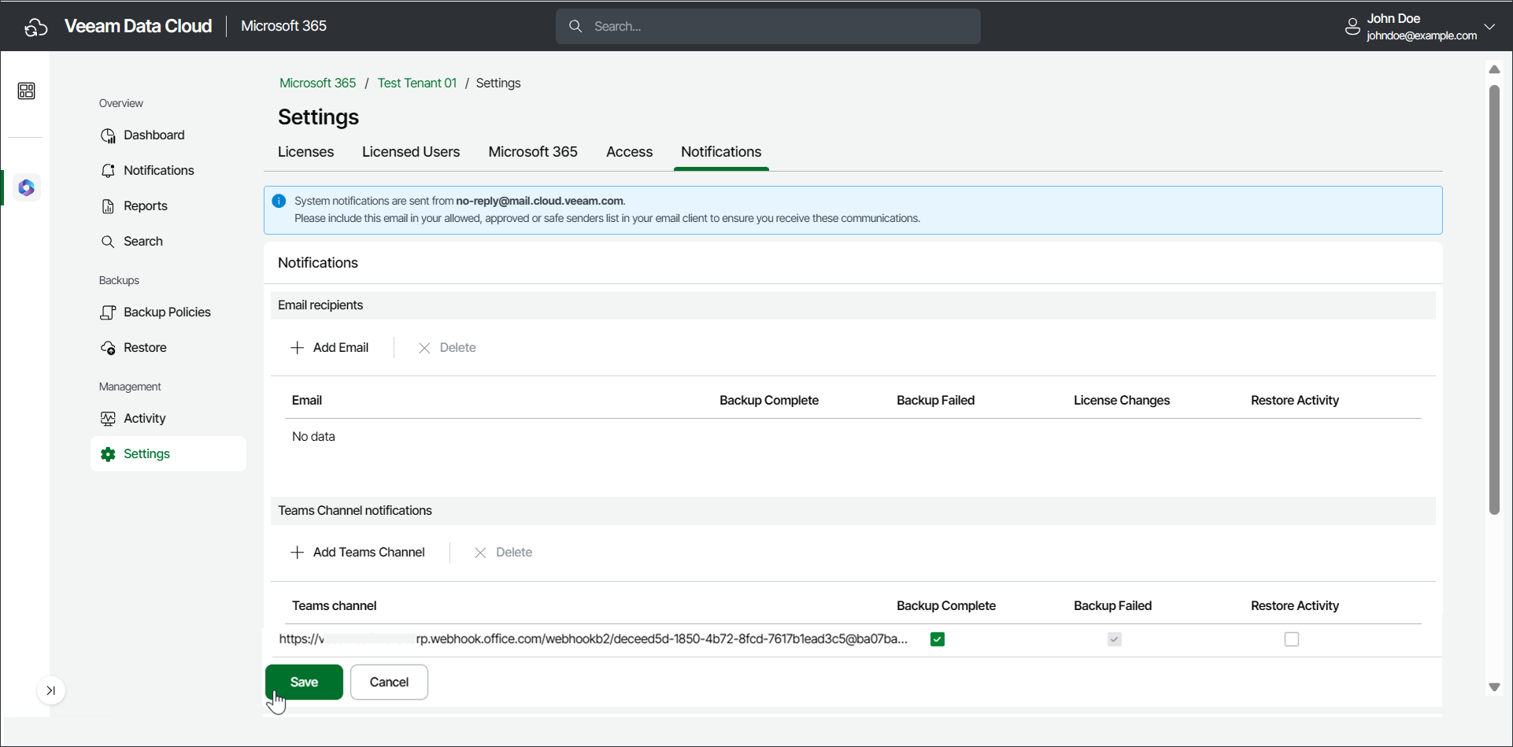Click Add Email button
1513x747 pixels.
click(330, 348)
